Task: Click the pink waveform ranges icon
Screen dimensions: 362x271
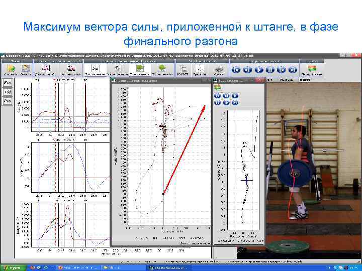Action: click(46, 68)
